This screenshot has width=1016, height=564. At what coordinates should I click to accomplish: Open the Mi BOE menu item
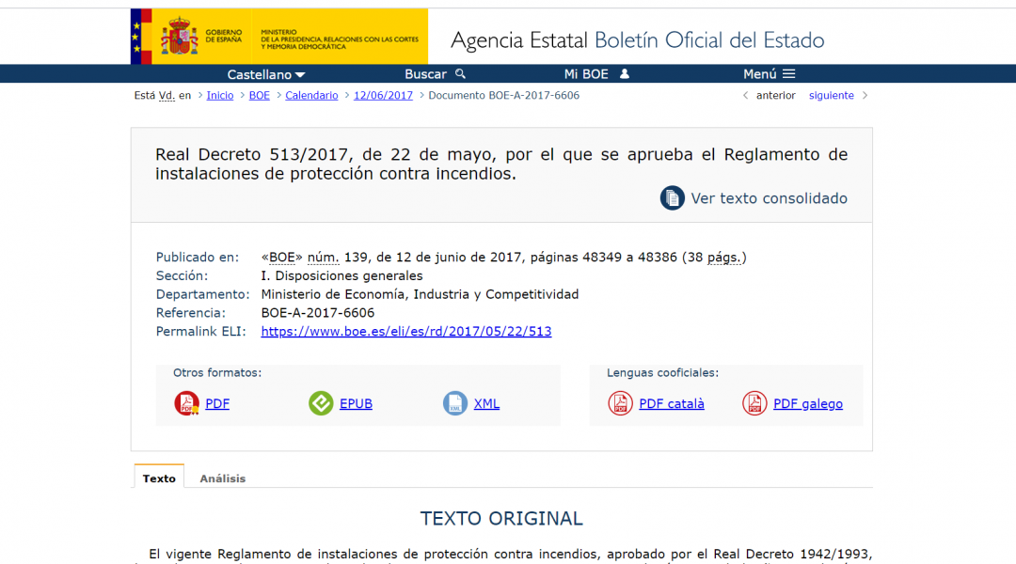[x=596, y=74]
